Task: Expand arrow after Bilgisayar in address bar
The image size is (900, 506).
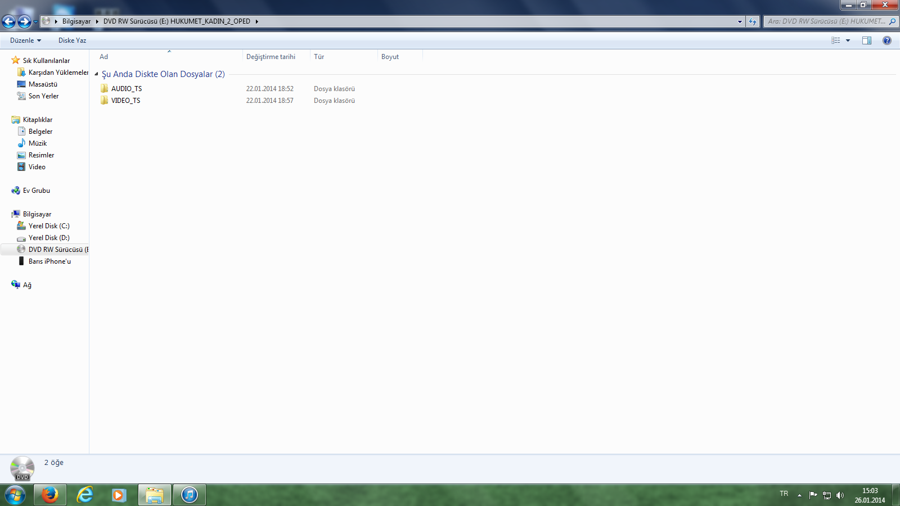Action: pyautogui.click(x=97, y=21)
